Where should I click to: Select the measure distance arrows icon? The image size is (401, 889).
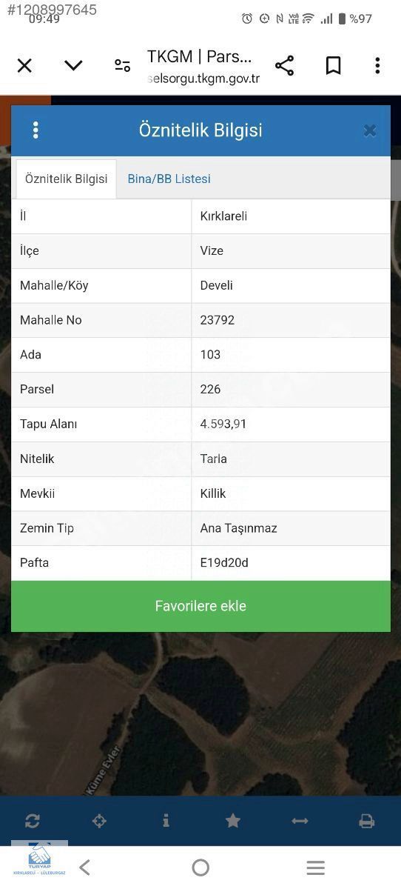300,821
